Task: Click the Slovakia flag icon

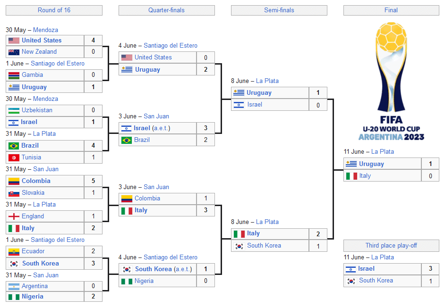Action: tap(14, 193)
